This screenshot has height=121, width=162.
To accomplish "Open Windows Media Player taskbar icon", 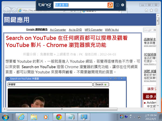I will (46, 117).
